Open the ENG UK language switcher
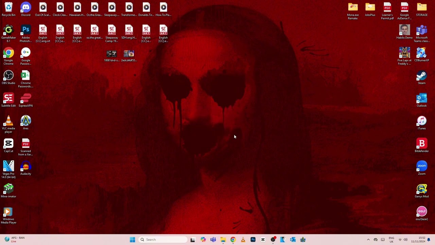 (x=391, y=240)
